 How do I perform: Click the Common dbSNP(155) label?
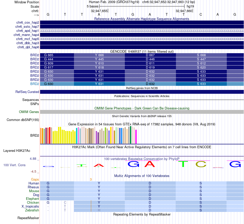(23, 120)
